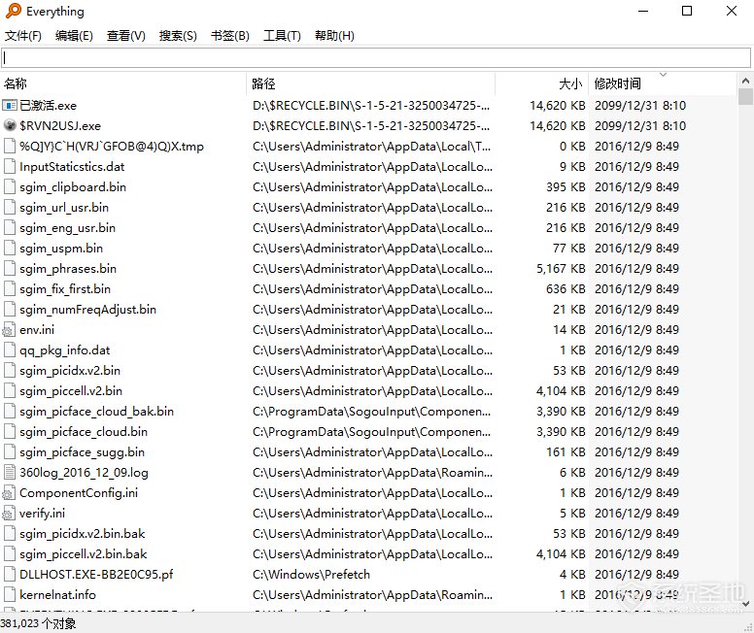Click the DLLHOST.EXE-BB2E0C95.pf file icon
The image size is (754, 633).
tap(9, 575)
